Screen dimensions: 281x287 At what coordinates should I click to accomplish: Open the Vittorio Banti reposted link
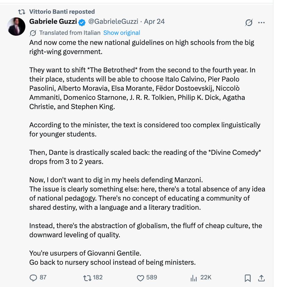(x=62, y=12)
